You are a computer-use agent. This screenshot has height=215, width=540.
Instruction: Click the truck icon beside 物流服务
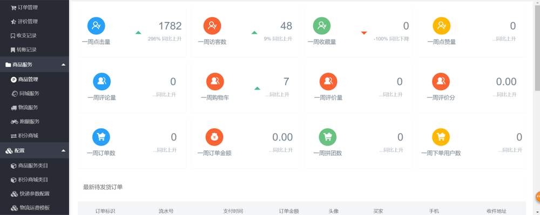click(x=14, y=108)
